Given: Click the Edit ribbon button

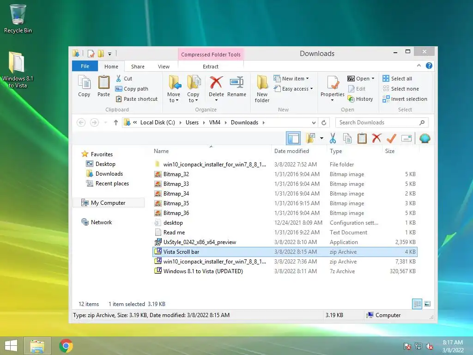Looking at the screenshot, I should point(357,89).
